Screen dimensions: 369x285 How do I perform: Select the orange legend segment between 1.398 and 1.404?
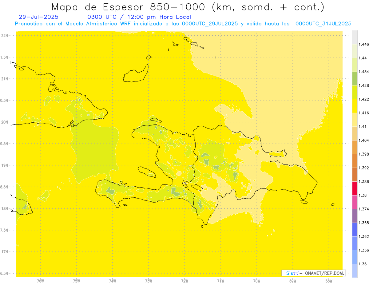355,147
